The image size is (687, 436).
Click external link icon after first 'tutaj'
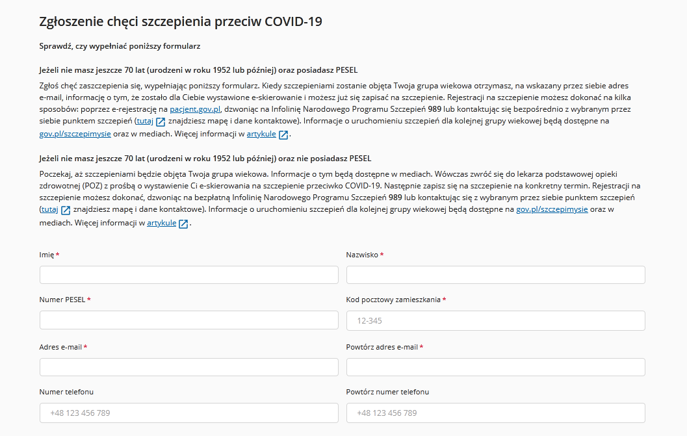[161, 122]
